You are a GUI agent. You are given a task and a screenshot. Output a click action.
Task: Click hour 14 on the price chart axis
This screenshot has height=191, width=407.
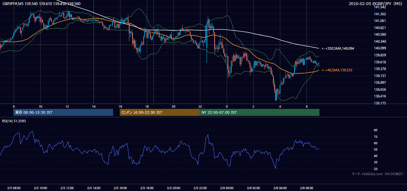click(x=94, y=106)
